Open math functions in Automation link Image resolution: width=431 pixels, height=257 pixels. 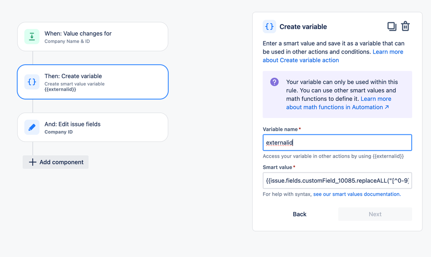pyautogui.click(x=339, y=103)
